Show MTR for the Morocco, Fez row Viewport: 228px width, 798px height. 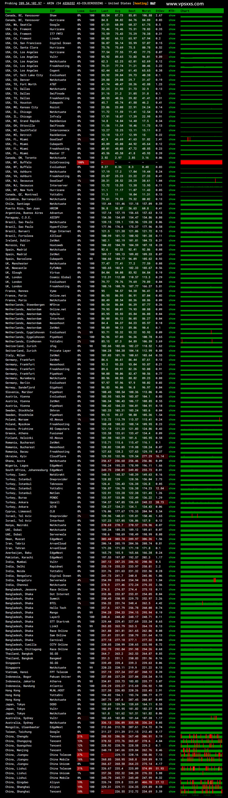pyautogui.click(x=172, y=245)
